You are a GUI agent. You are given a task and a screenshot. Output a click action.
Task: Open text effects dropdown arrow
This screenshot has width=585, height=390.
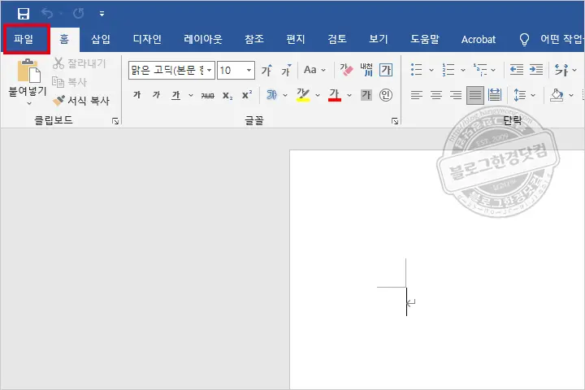tap(285, 96)
